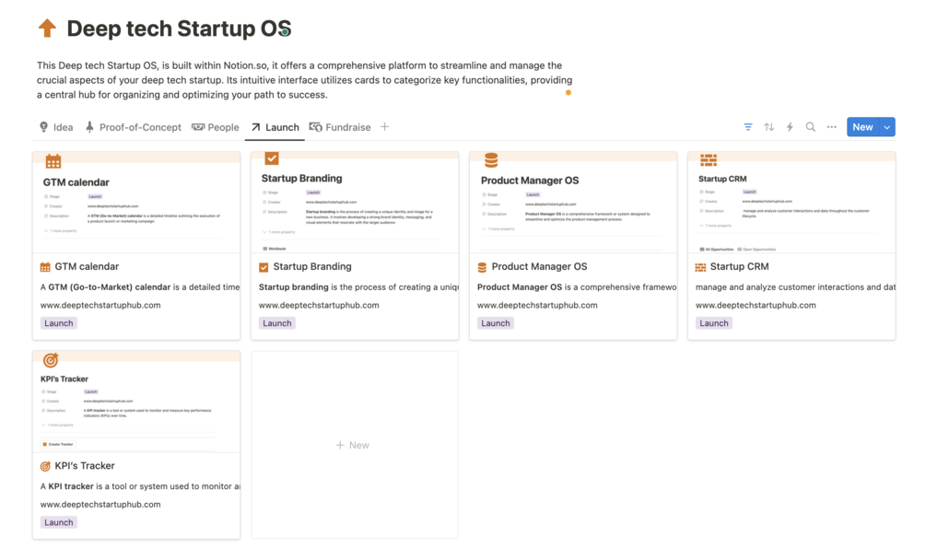The height and width of the screenshot is (548, 926).
Task: Click the Startup Branding checkbox icon
Action: [x=264, y=267]
